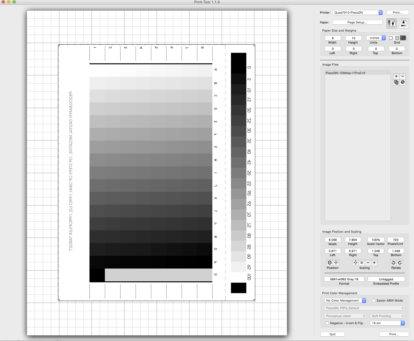The width and height of the screenshot is (414, 341).
Task: Click the Quit button
Action: coord(332,334)
